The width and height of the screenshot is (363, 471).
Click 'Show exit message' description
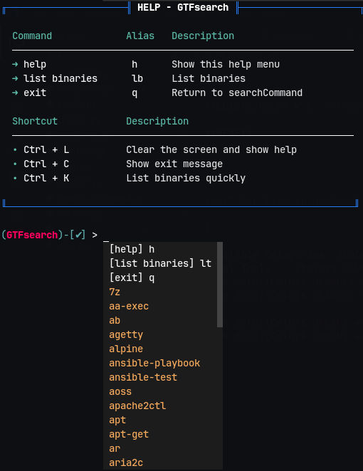[174, 164]
